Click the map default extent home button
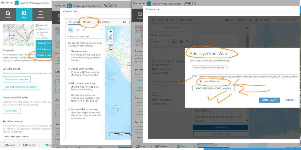 (111, 37)
